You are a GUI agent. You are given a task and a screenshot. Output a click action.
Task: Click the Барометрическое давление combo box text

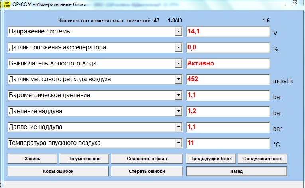(49, 95)
